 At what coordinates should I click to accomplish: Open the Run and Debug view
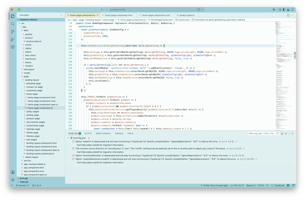tap(13, 39)
